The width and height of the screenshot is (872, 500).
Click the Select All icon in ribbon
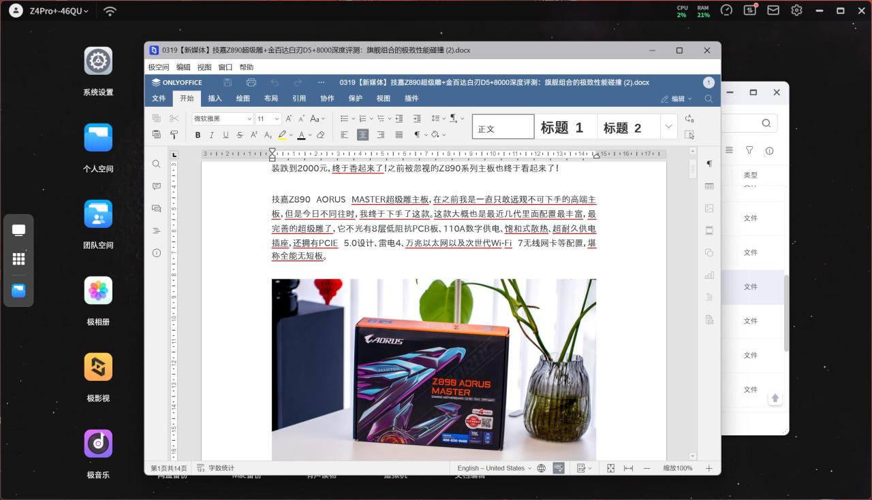689,135
